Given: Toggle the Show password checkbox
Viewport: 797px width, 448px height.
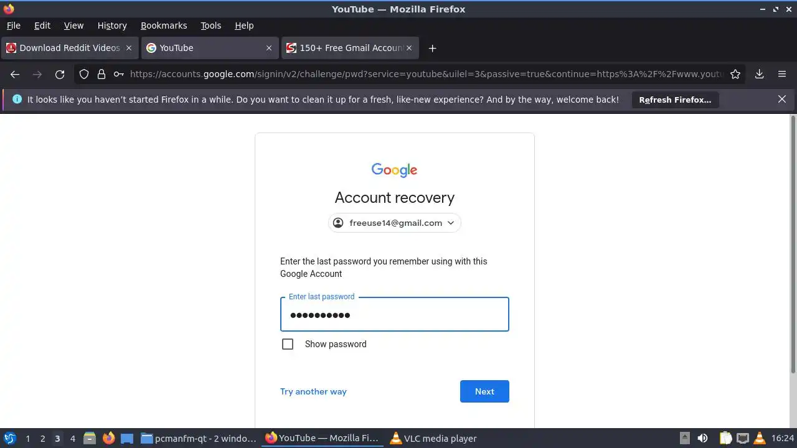Looking at the screenshot, I should pos(288,344).
